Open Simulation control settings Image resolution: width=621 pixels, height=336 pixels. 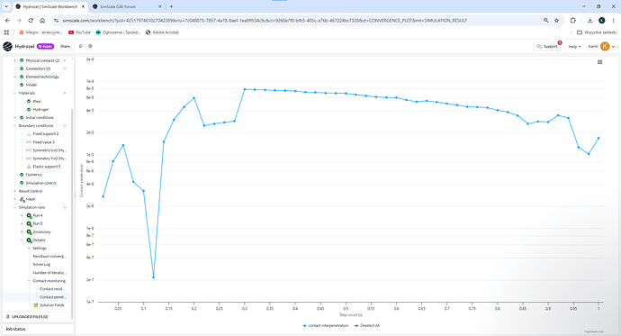pos(40,183)
